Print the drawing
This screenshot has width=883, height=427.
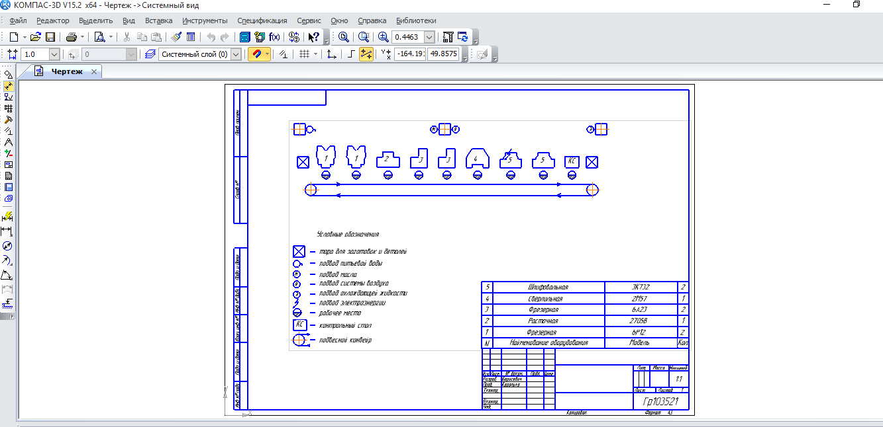[72, 37]
